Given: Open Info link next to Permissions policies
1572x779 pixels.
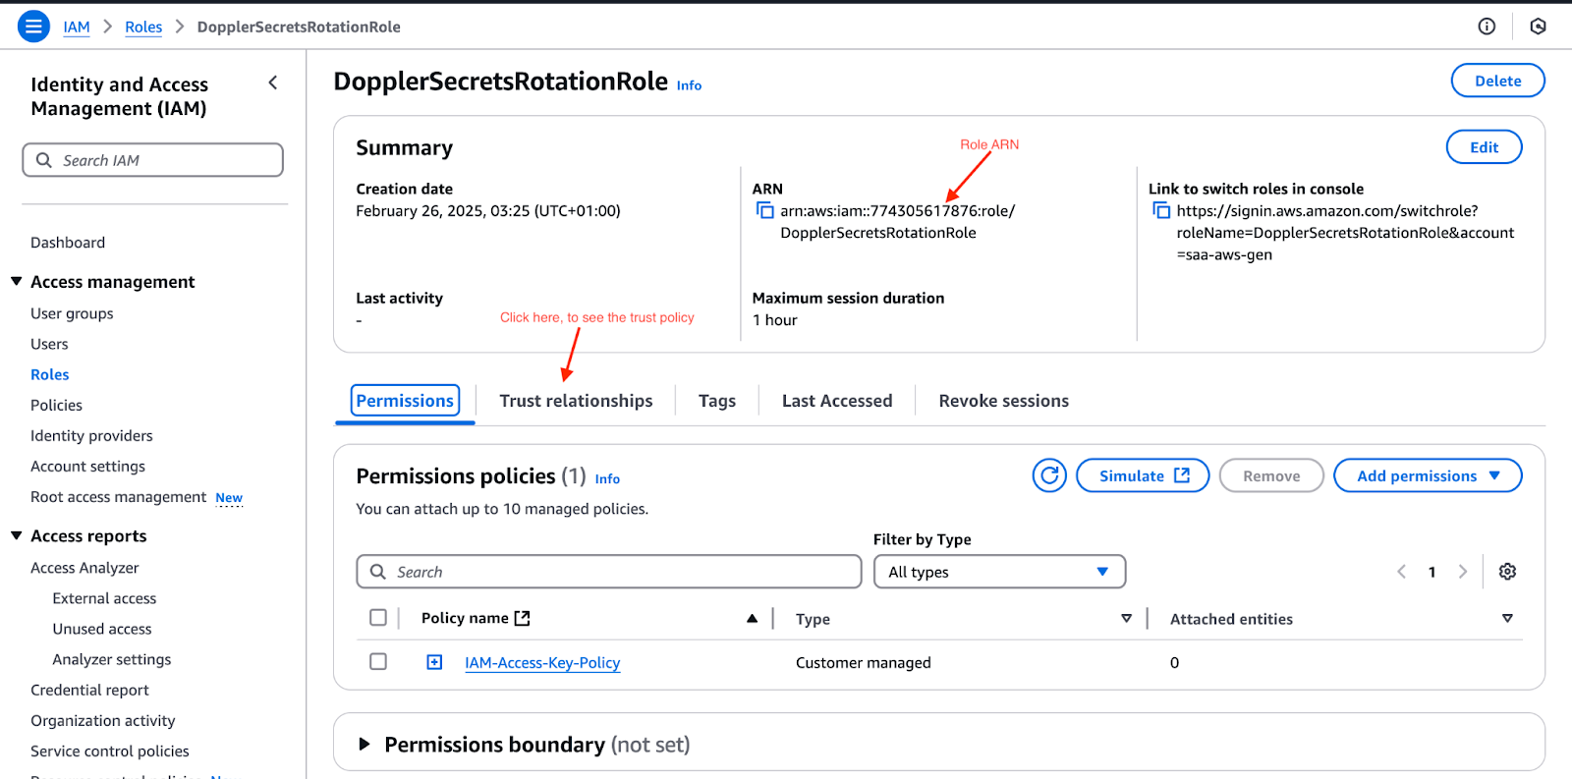Looking at the screenshot, I should click(x=607, y=478).
